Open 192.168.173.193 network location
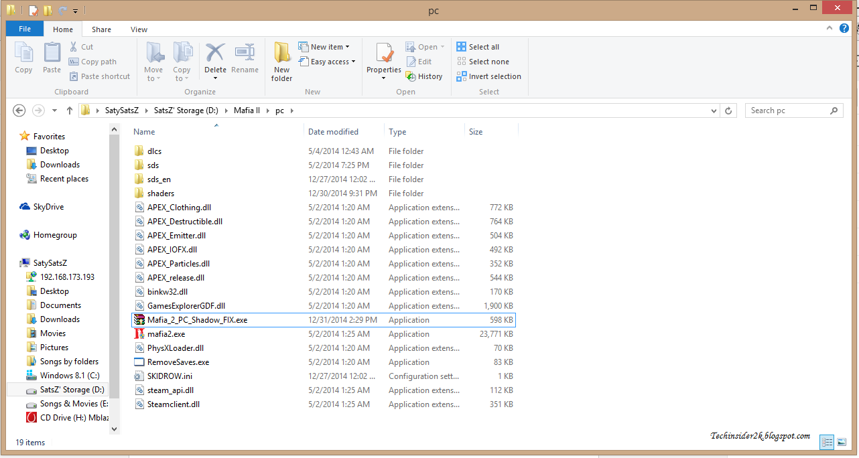Viewport: 859px width, 458px height. [x=67, y=277]
